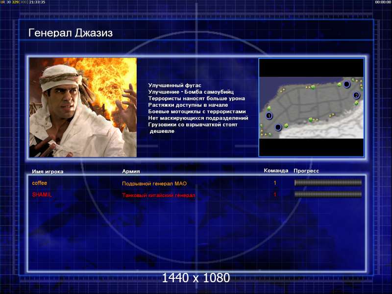Click start position marker 1 on minimap
Screen dimensions: 392x294
point(269,116)
